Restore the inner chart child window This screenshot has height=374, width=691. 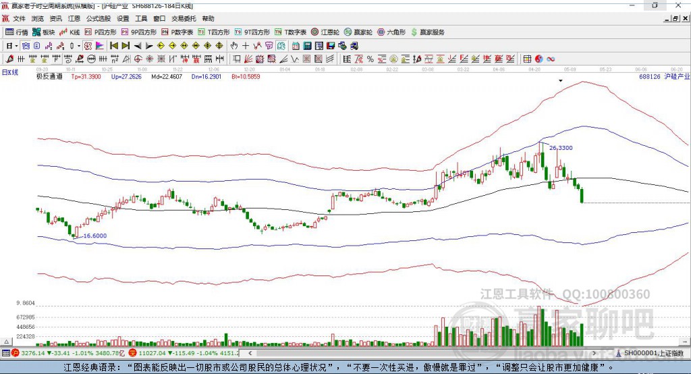[676, 18]
